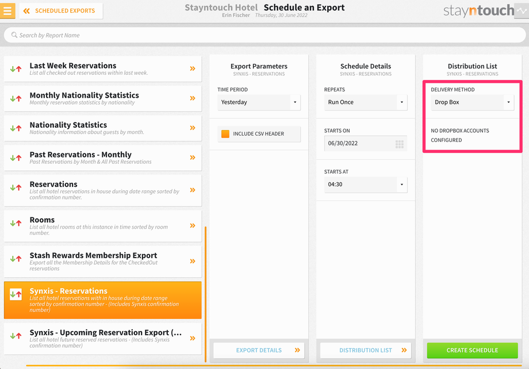Click the search magnifier icon
The height and width of the screenshot is (369, 529).
pos(14,35)
